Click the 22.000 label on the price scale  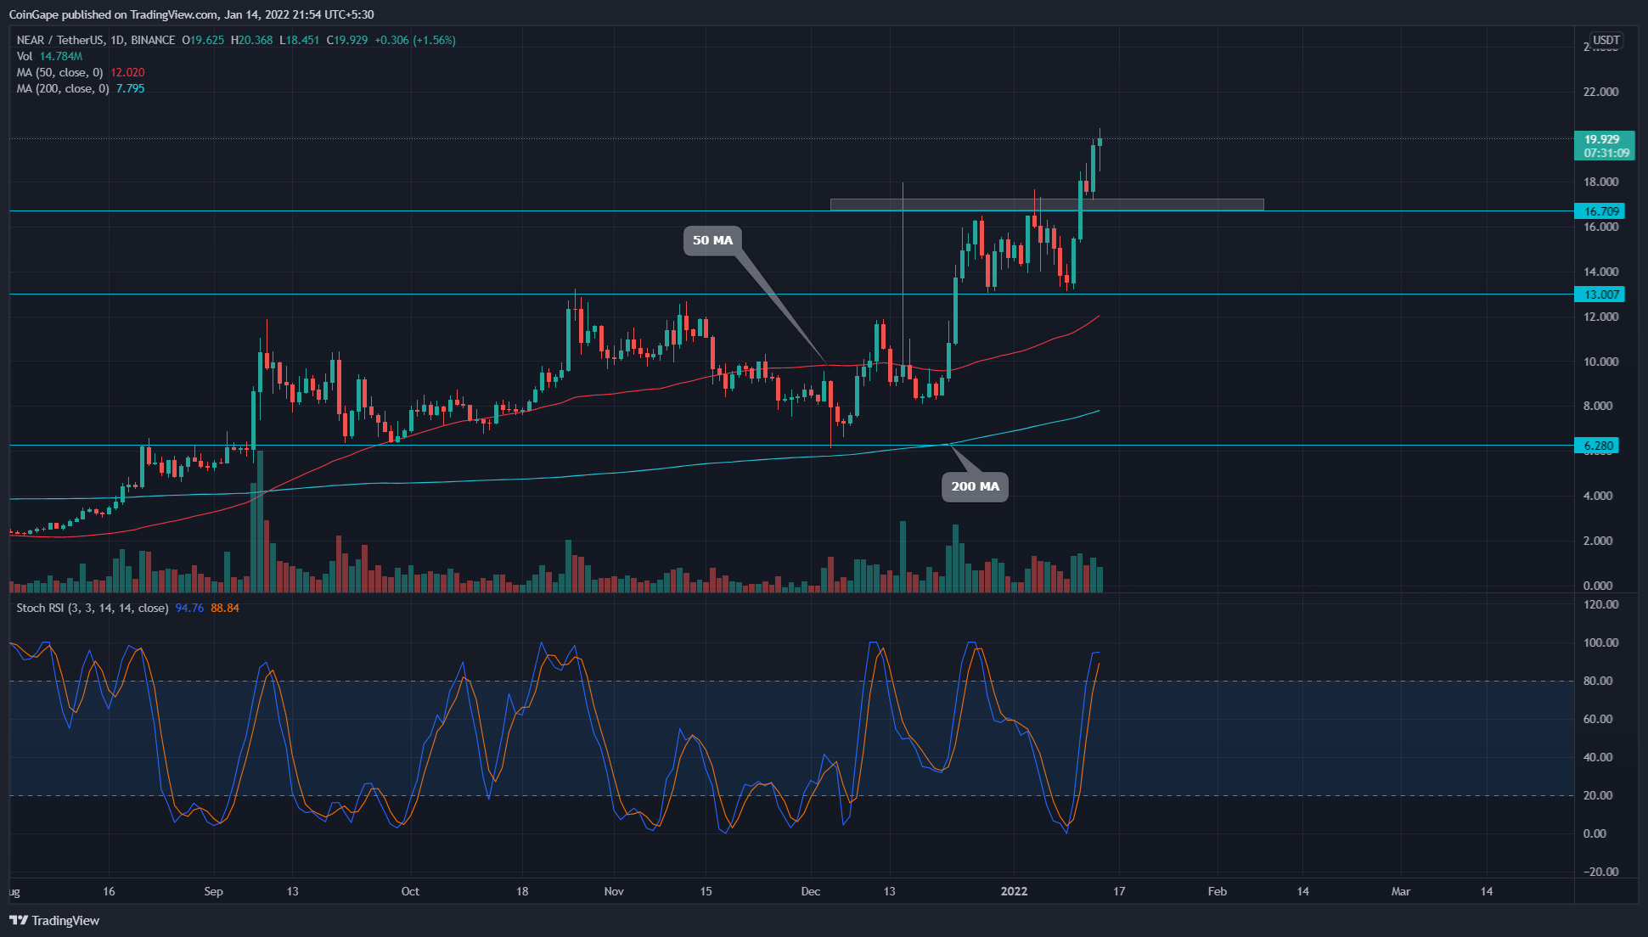coord(1600,92)
